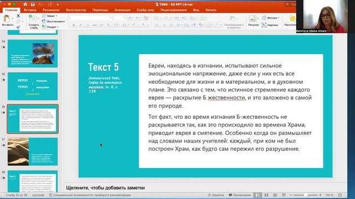Click the Copy icon below scissors
This screenshot has height=199, width=355.
pyautogui.click(x=18, y=22)
